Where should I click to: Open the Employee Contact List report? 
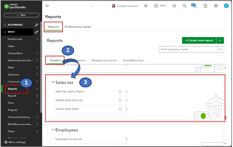click(69, 139)
